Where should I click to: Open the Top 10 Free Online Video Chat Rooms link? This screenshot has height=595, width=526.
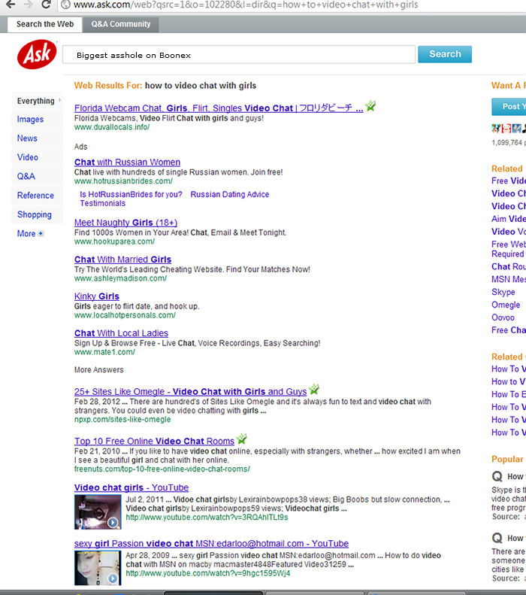pyautogui.click(x=154, y=442)
